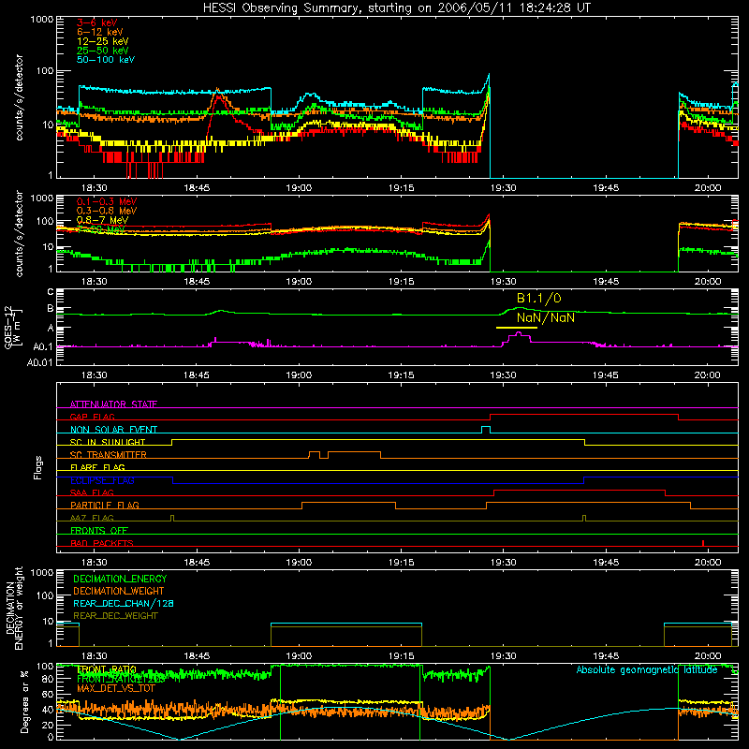The width and height of the screenshot is (749, 749).
Task: Click the DECIMATION ENERGY or weight axis title
Action: [14, 608]
